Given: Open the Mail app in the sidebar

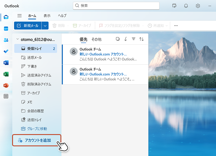Looking at the screenshot, I should (6, 17).
